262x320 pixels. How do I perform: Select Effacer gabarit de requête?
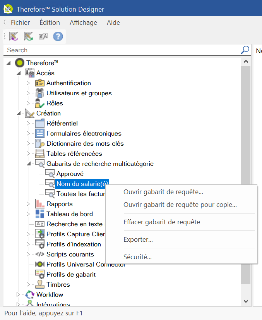click(161, 222)
